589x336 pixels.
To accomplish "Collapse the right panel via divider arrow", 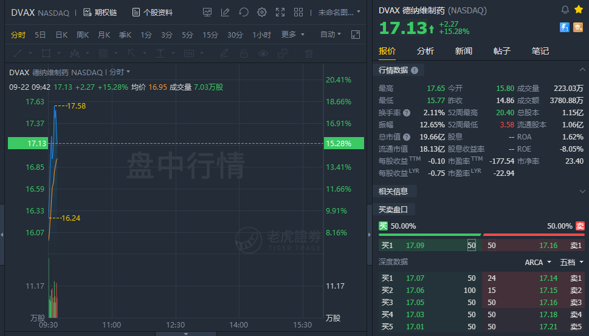I will (370, 235).
